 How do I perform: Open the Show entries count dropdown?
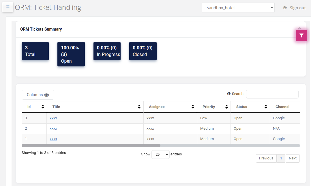(x=160, y=155)
